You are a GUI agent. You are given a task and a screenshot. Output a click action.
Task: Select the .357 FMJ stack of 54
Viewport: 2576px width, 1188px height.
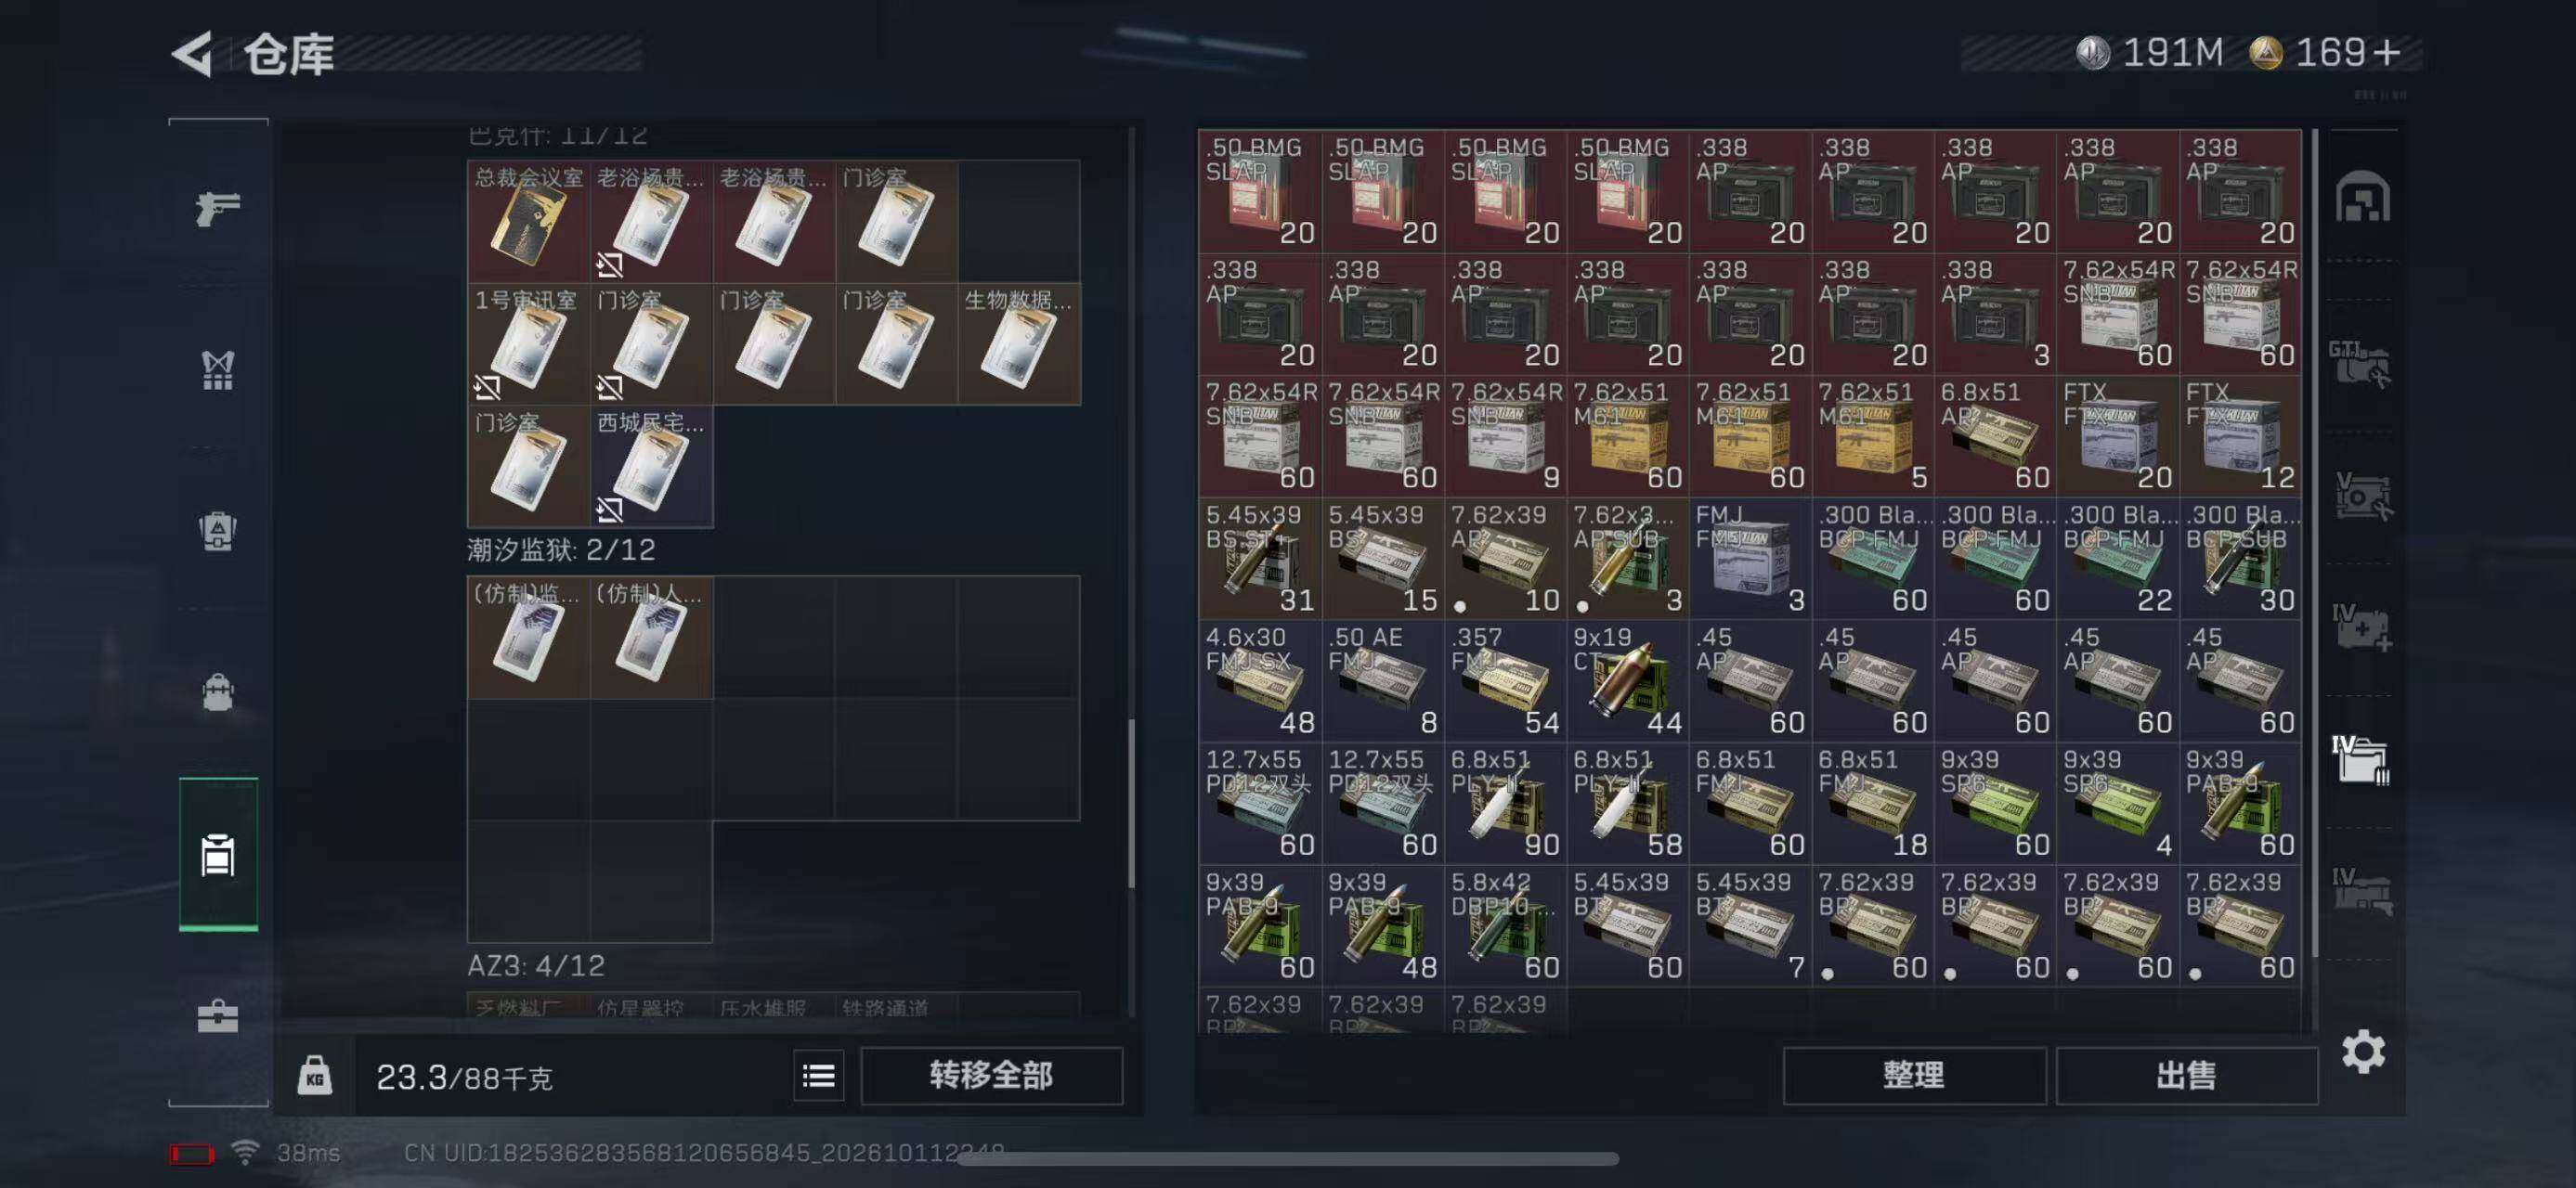[x=1505, y=680]
